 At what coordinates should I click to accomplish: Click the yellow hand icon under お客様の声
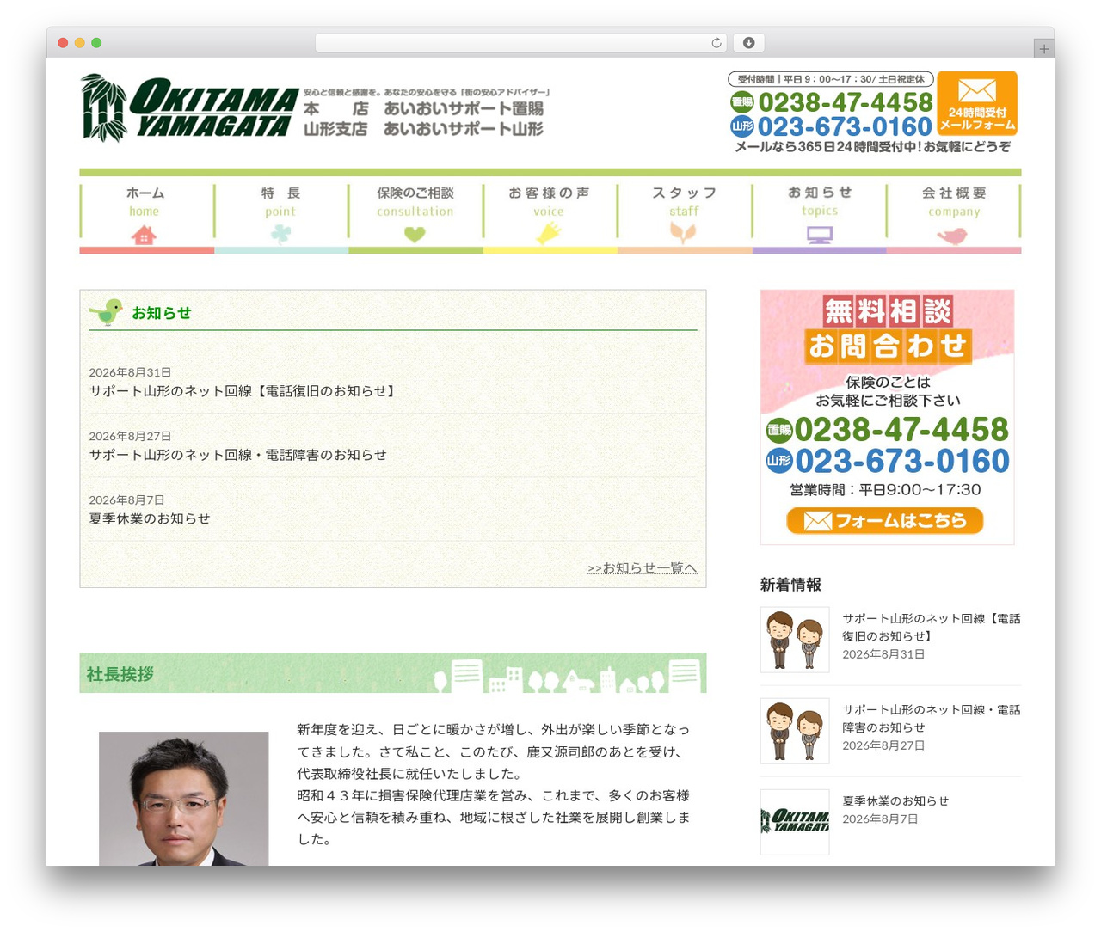pos(549,233)
